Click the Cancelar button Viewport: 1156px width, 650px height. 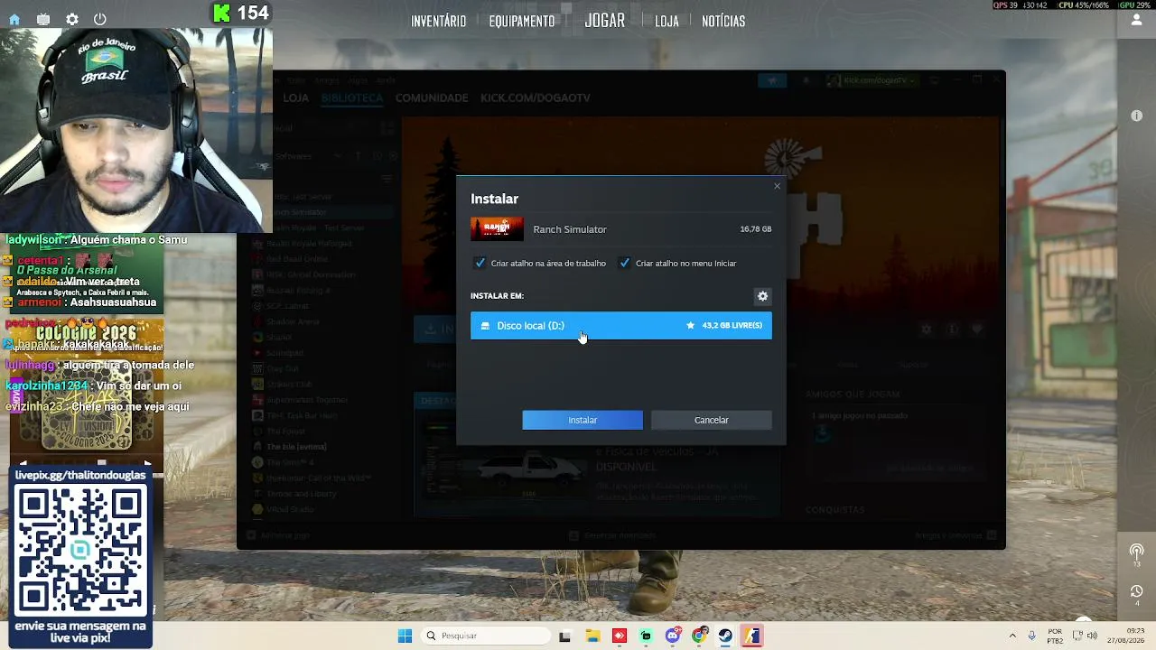[x=712, y=420]
